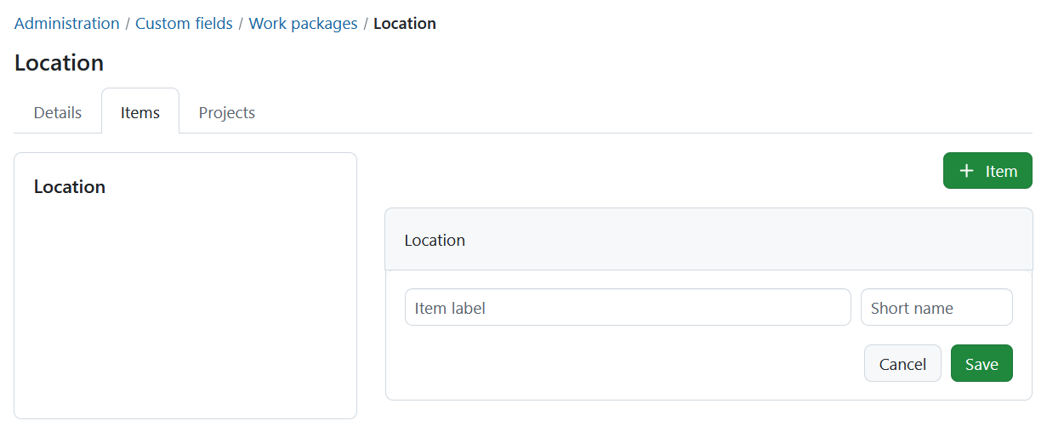Click the plus icon on the Item button
This screenshot has height=432, width=1047.
(x=966, y=171)
